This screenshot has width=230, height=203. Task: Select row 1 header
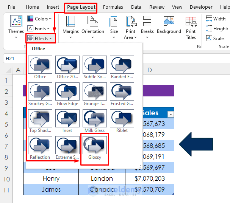[6, 81]
